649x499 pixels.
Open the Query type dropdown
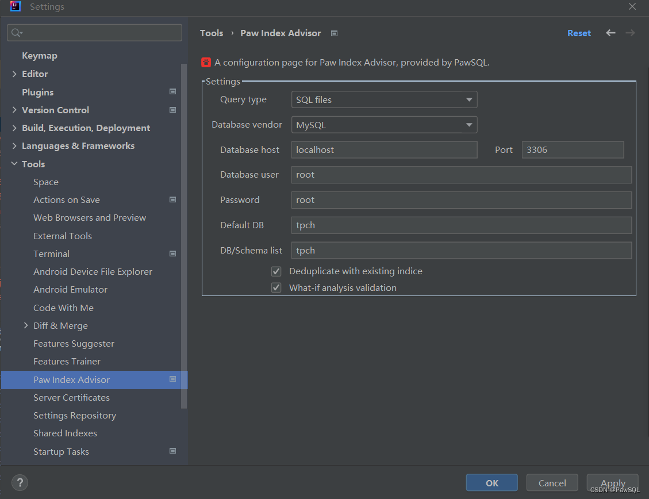[x=384, y=99]
